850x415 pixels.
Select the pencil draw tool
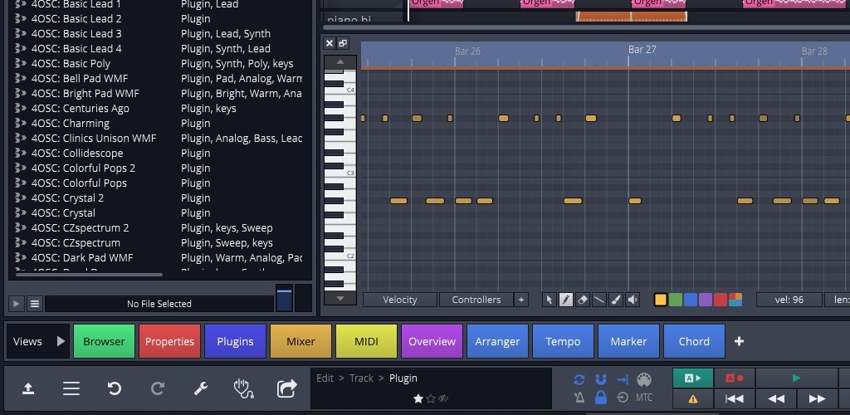tap(565, 300)
